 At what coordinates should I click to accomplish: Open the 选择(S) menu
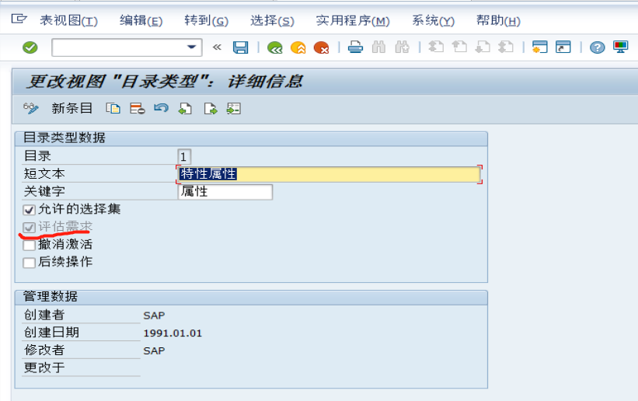pos(272,20)
